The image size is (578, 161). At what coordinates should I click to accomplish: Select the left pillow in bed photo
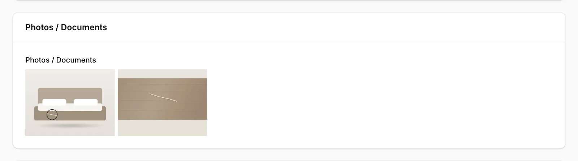click(54, 102)
